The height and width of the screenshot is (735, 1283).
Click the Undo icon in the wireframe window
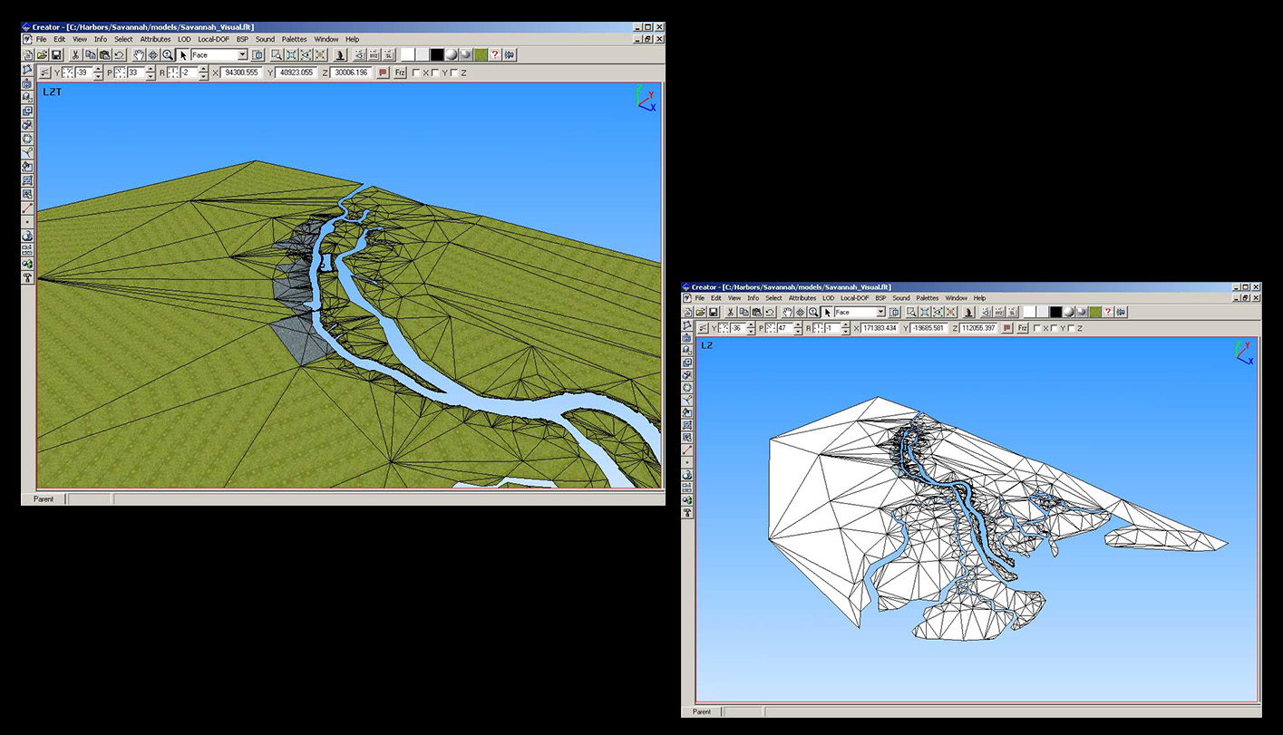(x=770, y=313)
